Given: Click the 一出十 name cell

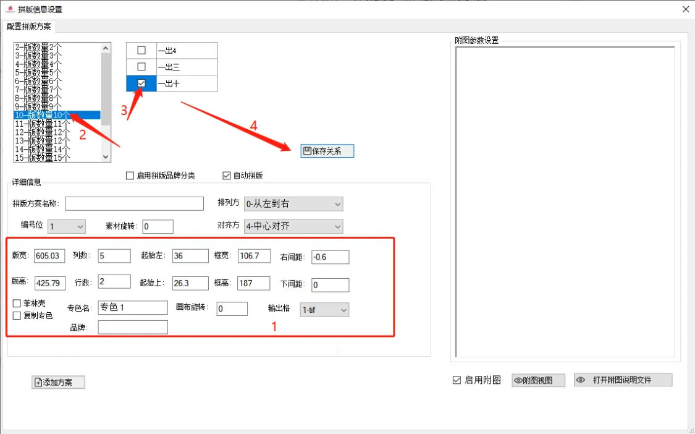Looking at the screenshot, I should [187, 83].
